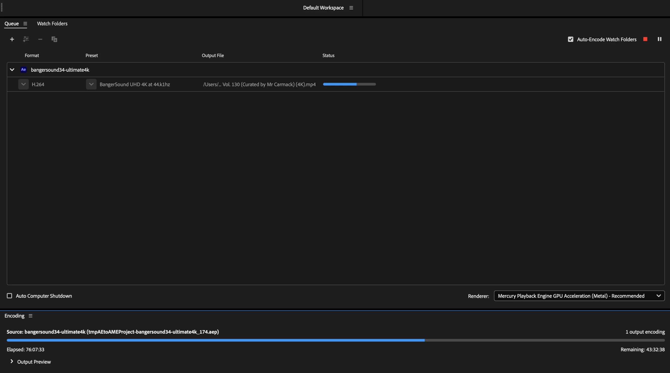Open the Encoding panel menu icon
670x373 pixels.
31,316
